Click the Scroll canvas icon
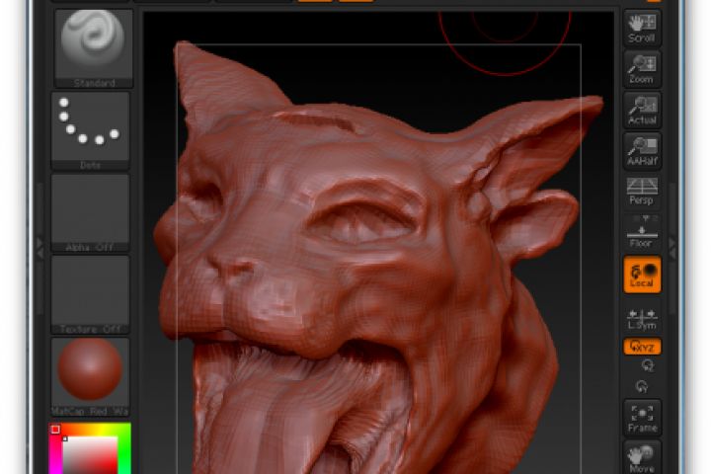Viewport: 711px width, 474px height. (642, 28)
